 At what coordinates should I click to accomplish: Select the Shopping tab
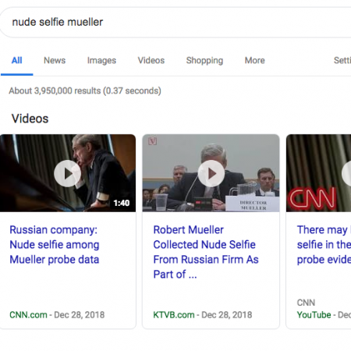(204, 60)
